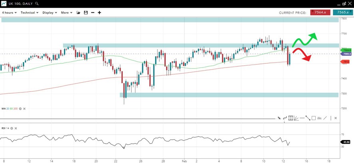
Task: Open the More menu
Action: 66,13
